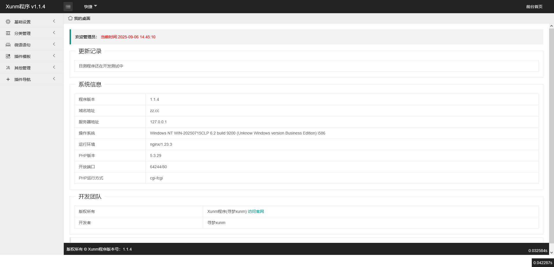This screenshot has width=554, height=267.
Task: Open the 访问官网 link
Action: [256, 211]
